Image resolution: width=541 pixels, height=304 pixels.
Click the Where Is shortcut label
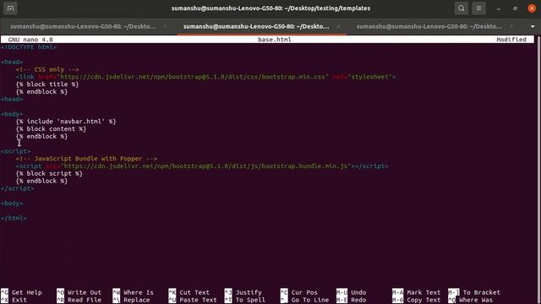tap(139, 293)
